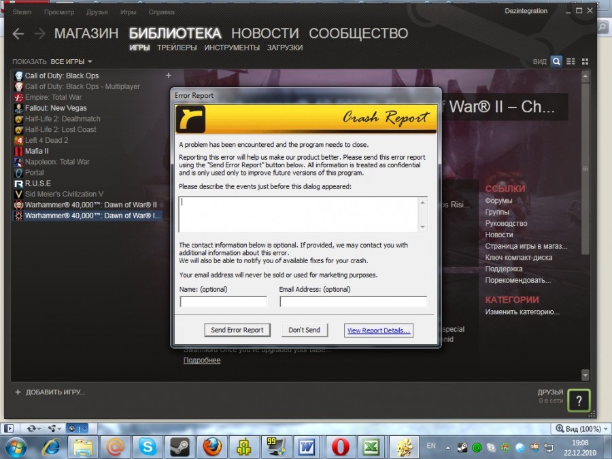
Task: Open the Windows Start orb
Action: pyautogui.click(x=16, y=447)
